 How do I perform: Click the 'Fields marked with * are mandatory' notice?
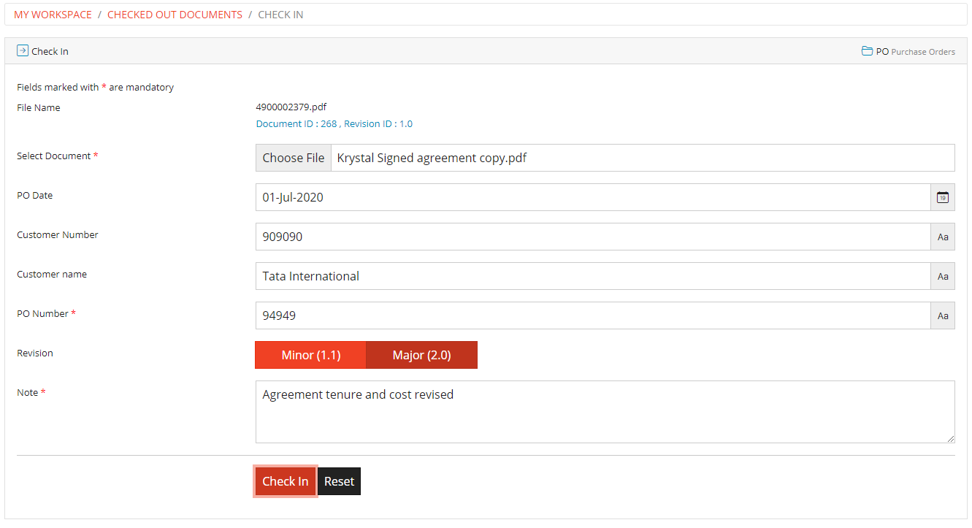coord(95,87)
